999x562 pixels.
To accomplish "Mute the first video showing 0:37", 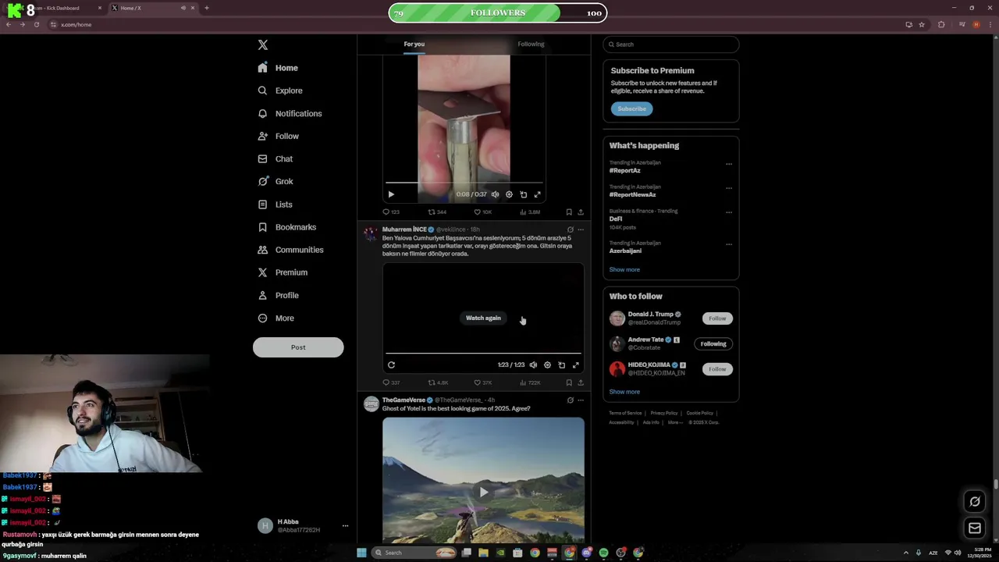I will (495, 194).
